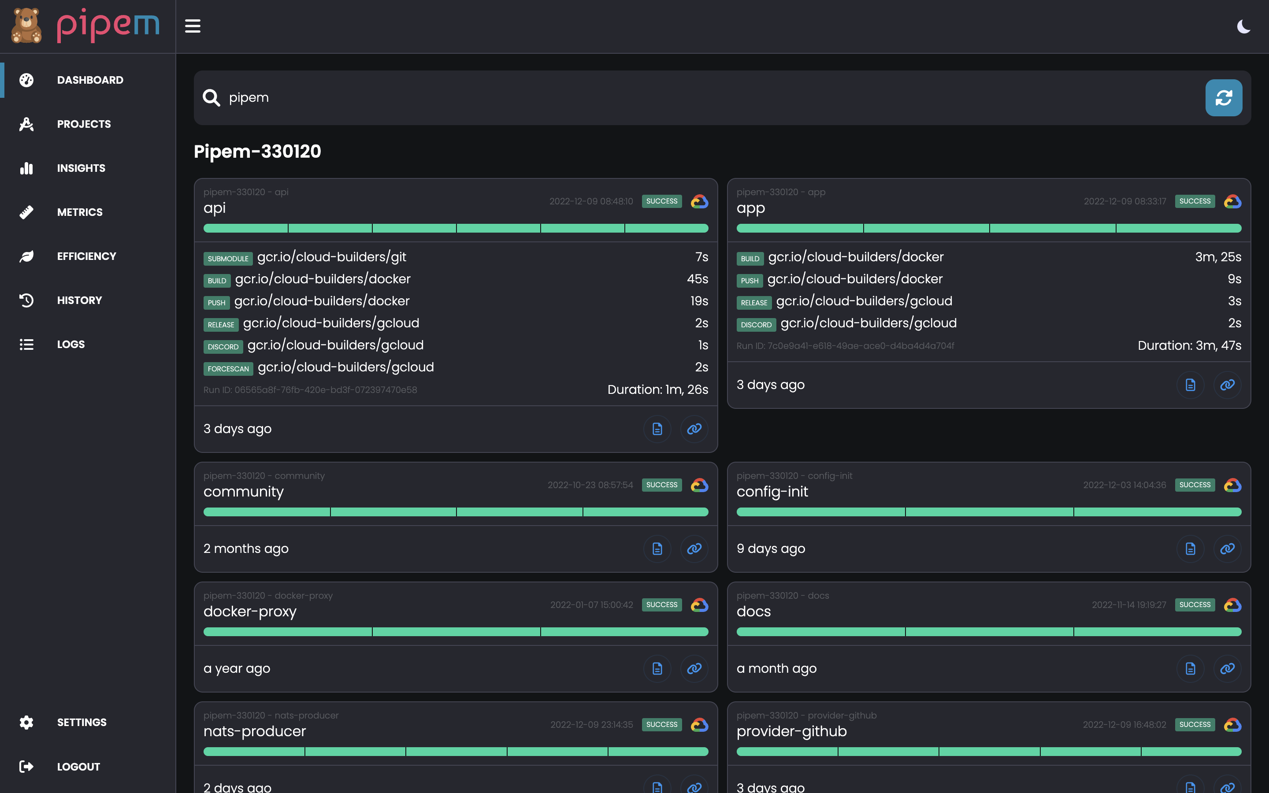Click the Google Cloud icon on api build
1269x793 pixels.
700,201
